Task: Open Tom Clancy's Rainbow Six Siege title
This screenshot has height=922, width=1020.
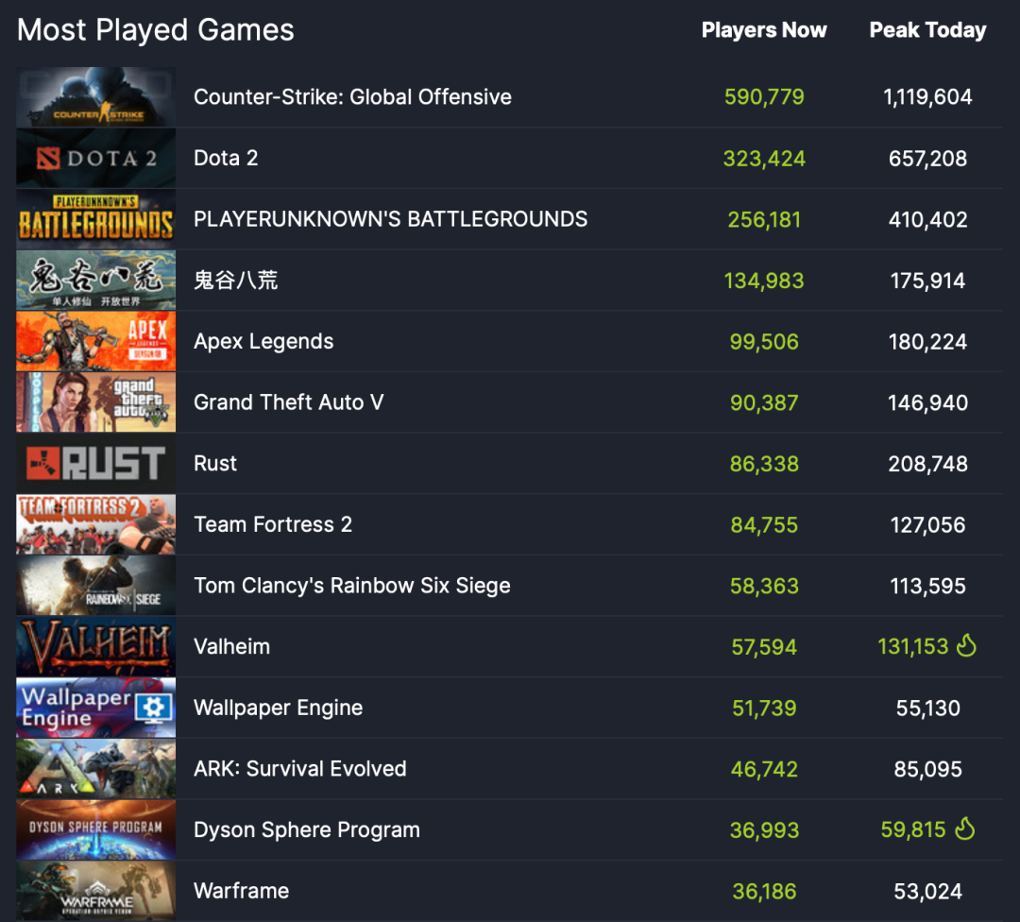Action: 352,586
